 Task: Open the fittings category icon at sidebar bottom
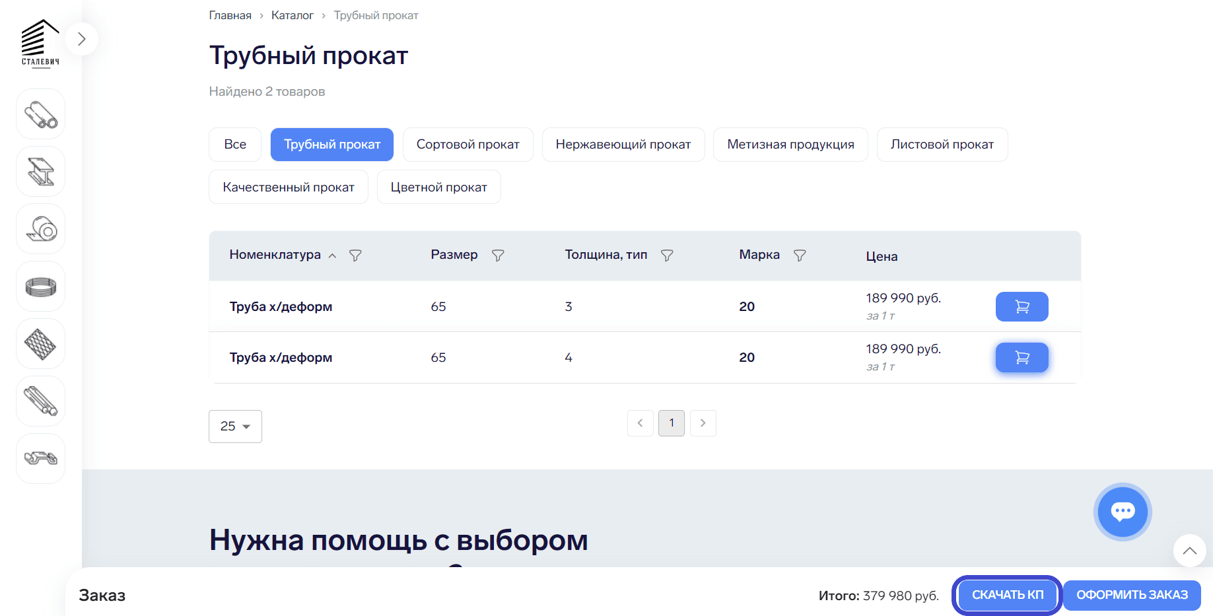pos(41,459)
